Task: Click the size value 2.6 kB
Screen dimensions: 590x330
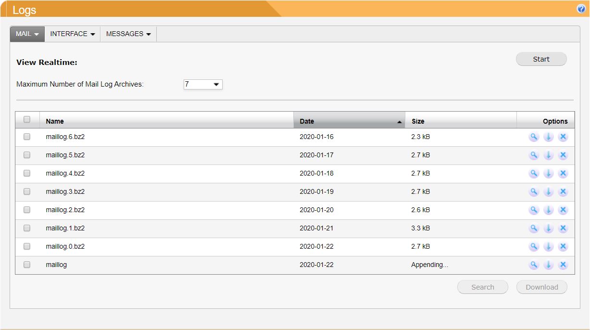Action: tap(421, 210)
